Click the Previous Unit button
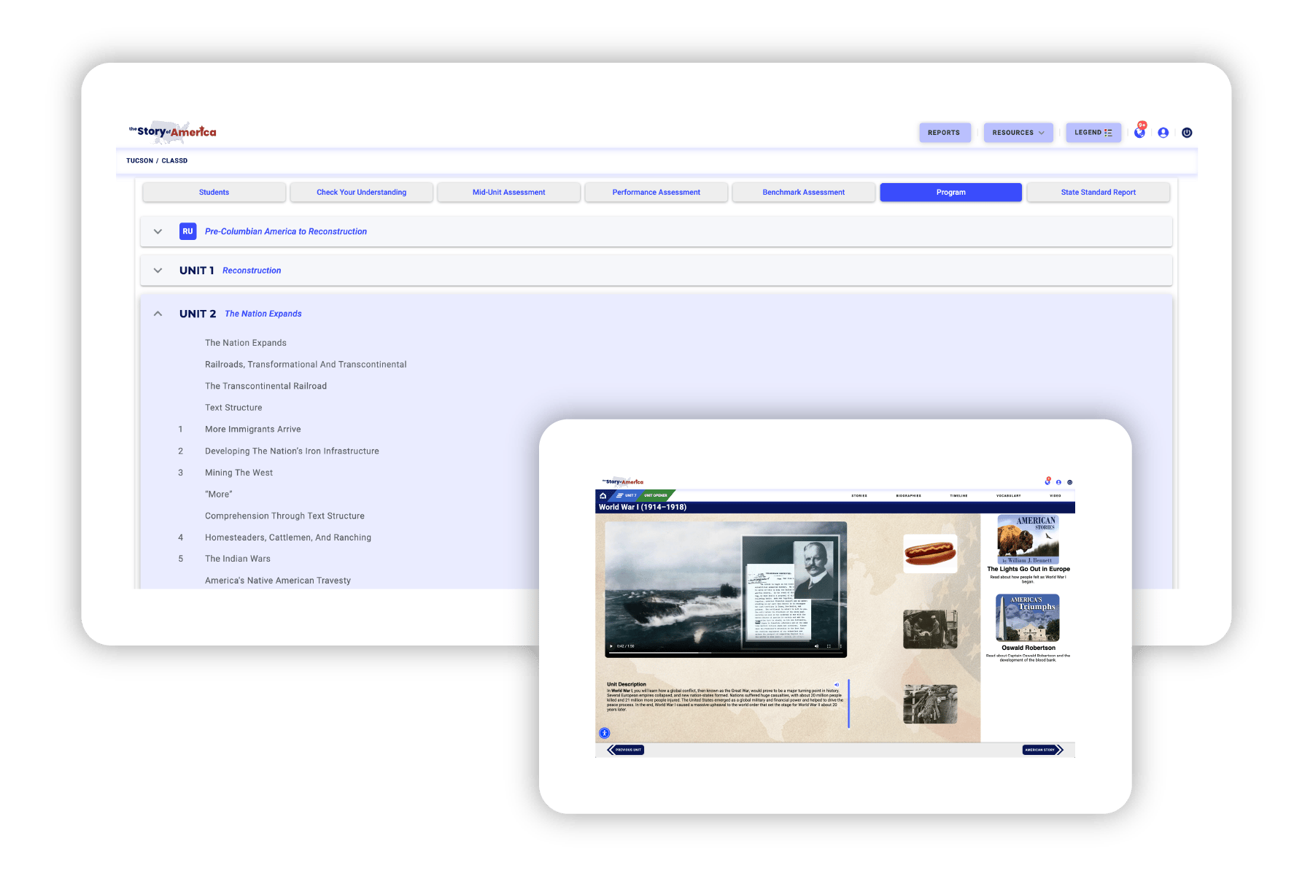Viewport: 1313px width, 876px height. tap(626, 749)
